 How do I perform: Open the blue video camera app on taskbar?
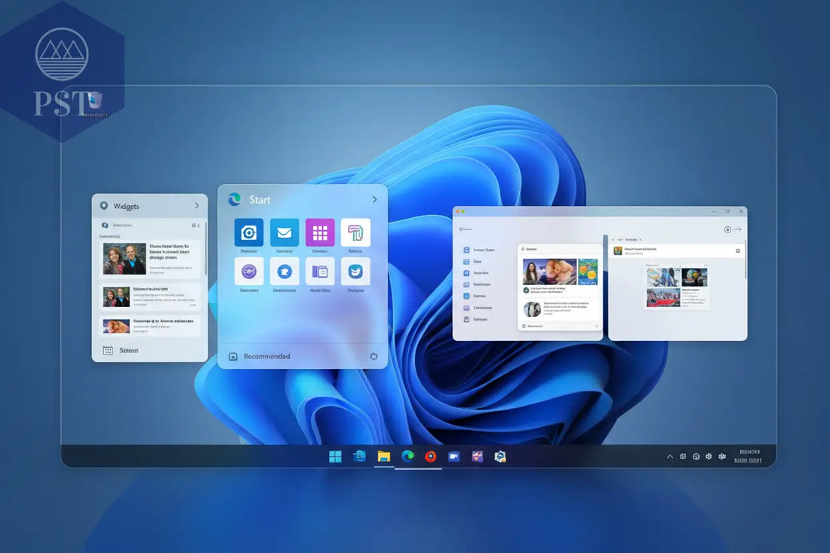pos(453,456)
